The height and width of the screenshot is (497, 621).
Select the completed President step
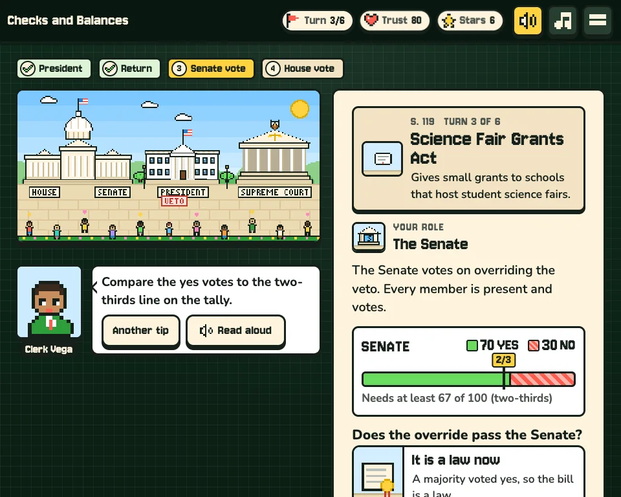pos(54,69)
